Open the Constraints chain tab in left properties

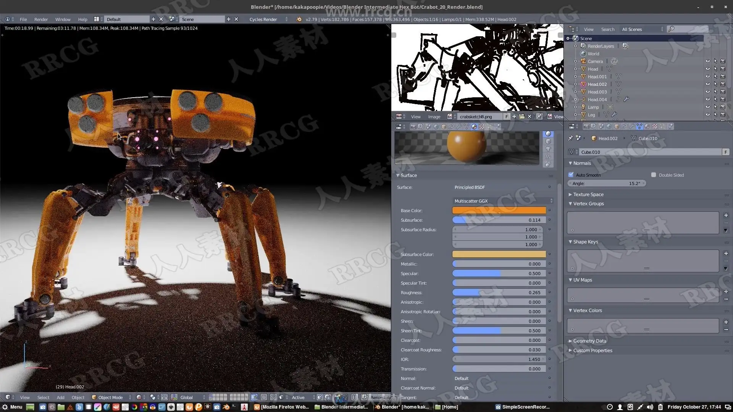pyautogui.click(x=451, y=127)
